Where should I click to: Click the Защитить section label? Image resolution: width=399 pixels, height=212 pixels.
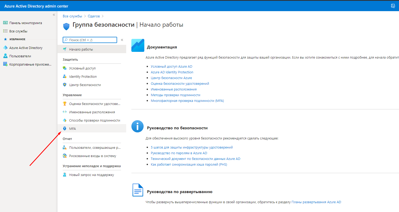pyautogui.click(x=70, y=59)
